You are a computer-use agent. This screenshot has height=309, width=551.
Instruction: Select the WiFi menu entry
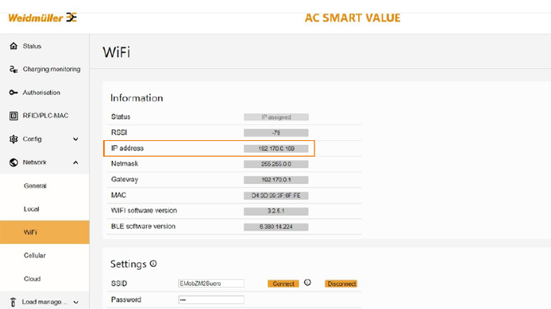44,232
